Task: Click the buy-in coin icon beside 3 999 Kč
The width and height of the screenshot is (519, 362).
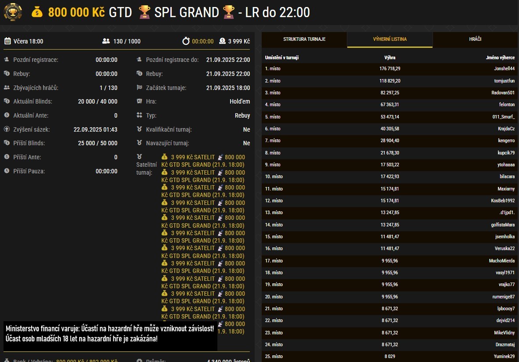Action: pos(222,41)
